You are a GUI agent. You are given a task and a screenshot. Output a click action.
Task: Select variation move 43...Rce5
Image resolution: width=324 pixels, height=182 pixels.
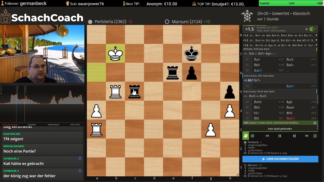[250, 96]
